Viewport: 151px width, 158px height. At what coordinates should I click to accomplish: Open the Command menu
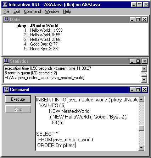(x=33, y=11)
